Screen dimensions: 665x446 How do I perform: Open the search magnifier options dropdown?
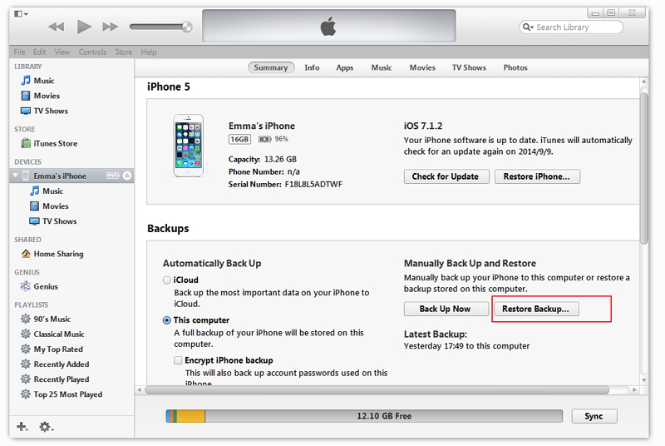click(528, 27)
